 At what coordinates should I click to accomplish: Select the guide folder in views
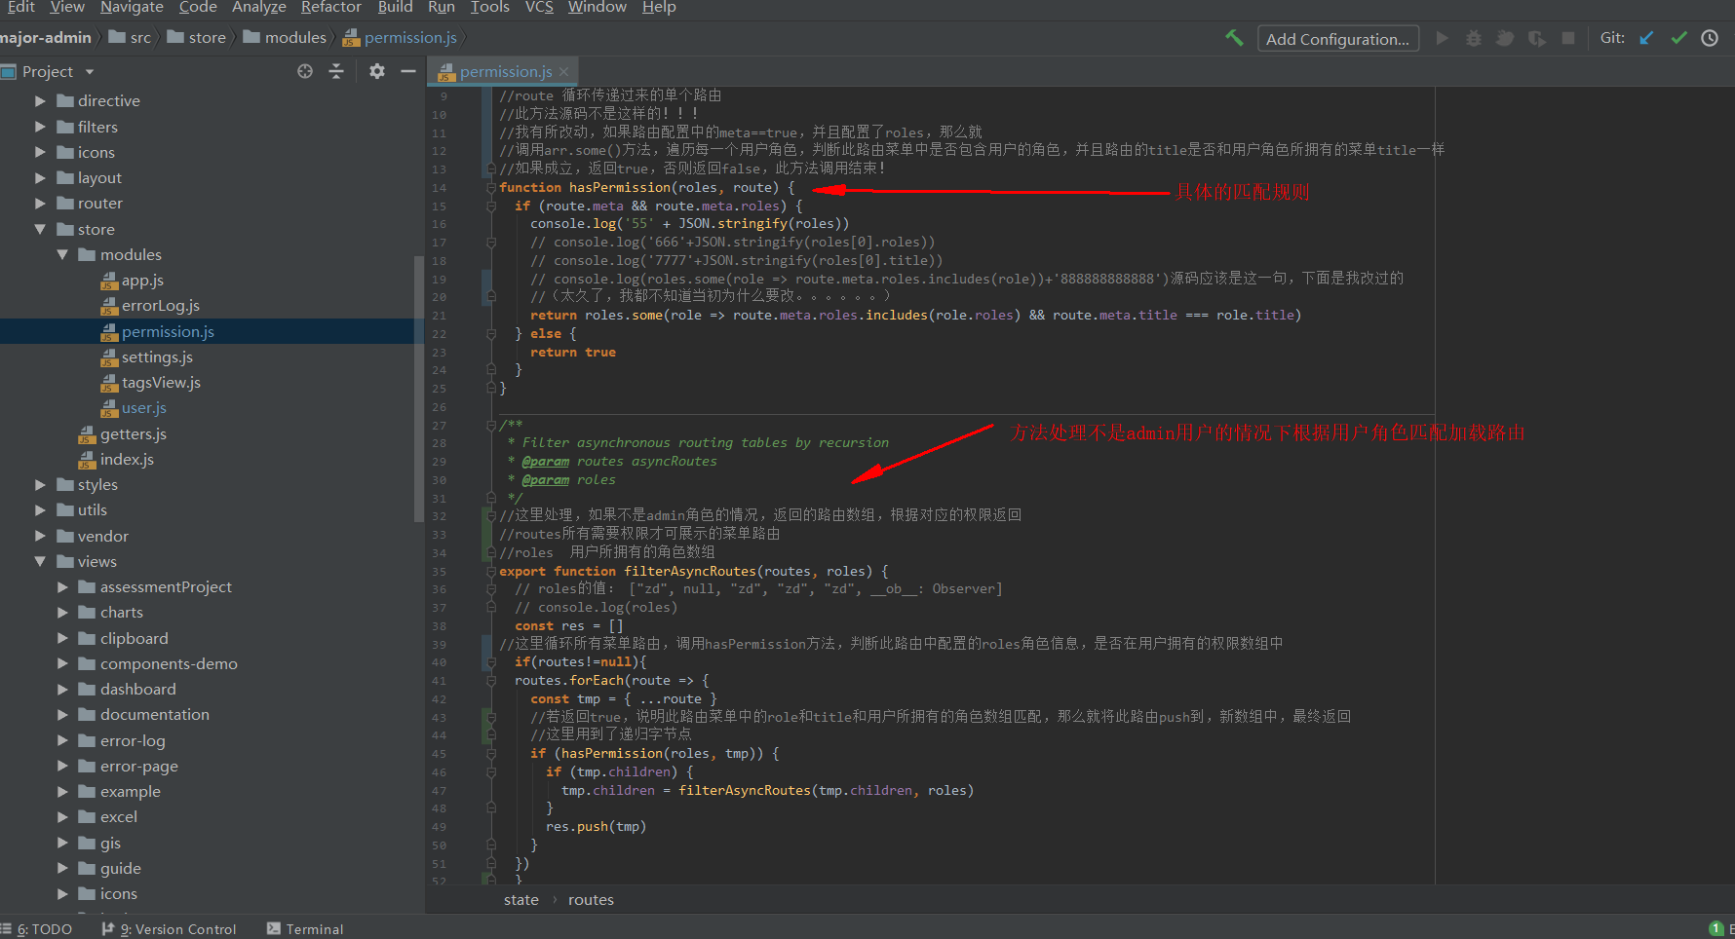tap(121, 869)
